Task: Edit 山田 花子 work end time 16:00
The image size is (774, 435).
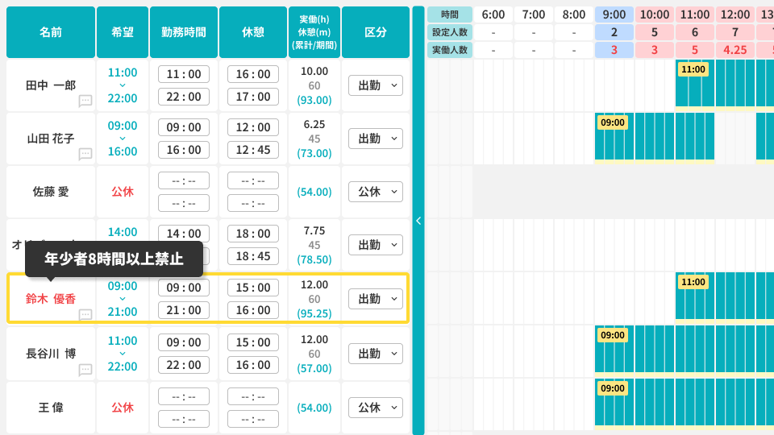Action: point(184,150)
